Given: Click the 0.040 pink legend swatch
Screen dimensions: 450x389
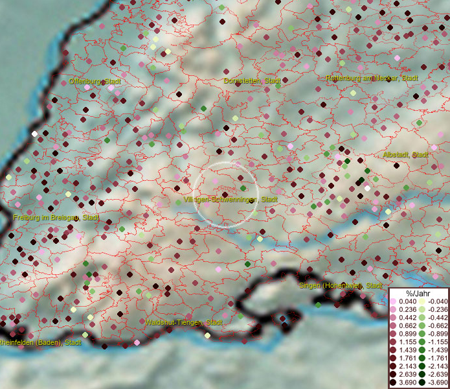Looking at the screenshot, I should pos(394,301).
